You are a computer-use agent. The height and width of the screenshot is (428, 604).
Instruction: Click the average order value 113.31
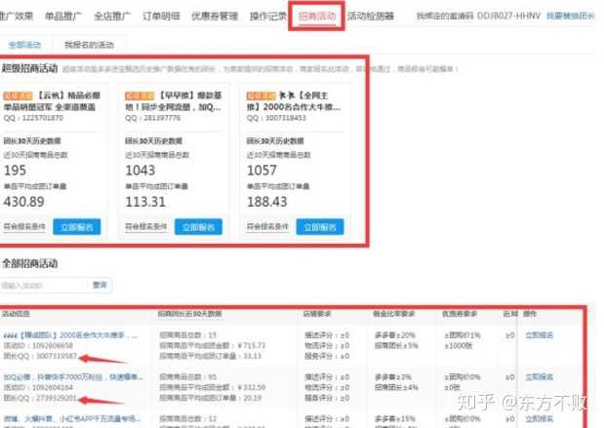145,202
